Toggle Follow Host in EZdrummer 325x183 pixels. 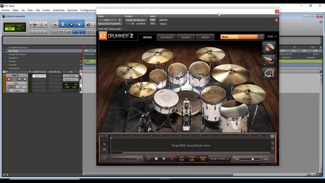coord(203,159)
